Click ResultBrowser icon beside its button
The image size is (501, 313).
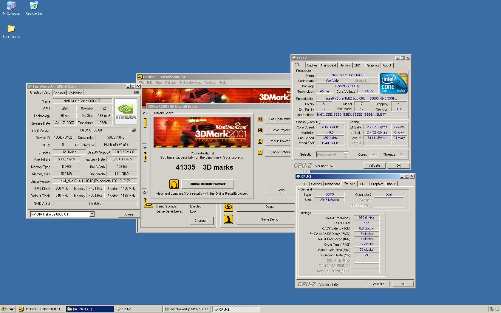260,141
